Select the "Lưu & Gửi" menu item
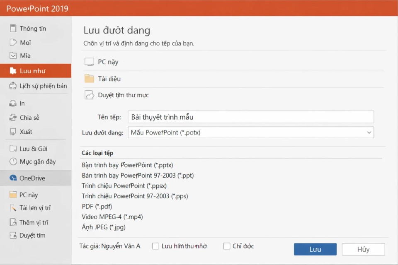Screen dimensions: 398x265 tap(13, 148)
